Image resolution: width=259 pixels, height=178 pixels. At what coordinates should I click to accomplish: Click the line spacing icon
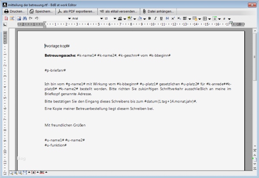tap(224, 19)
